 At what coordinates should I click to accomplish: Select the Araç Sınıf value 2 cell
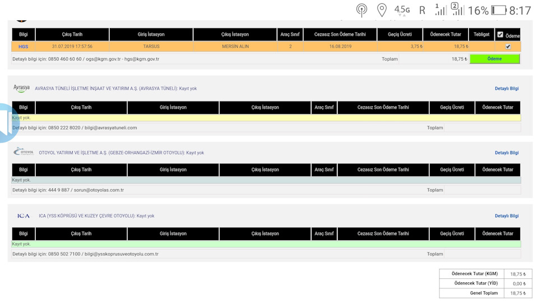click(x=290, y=47)
